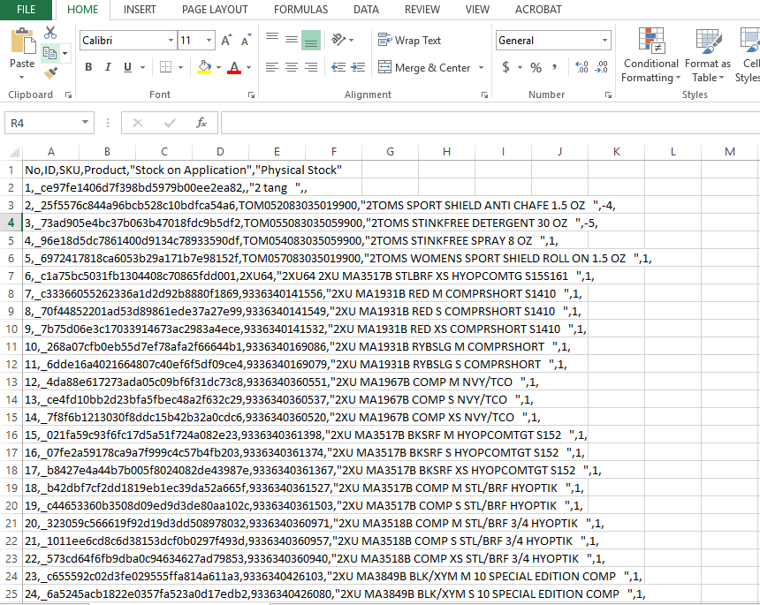The width and height of the screenshot is (760, 605).
Task: Apply Accounting Number Format dollar icon
Action: [x=505, y=67]
